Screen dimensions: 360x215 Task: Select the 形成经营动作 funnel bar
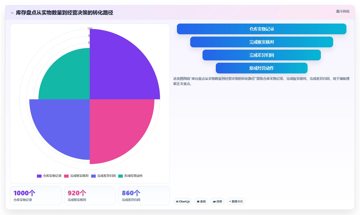click(x=262, y=68)
